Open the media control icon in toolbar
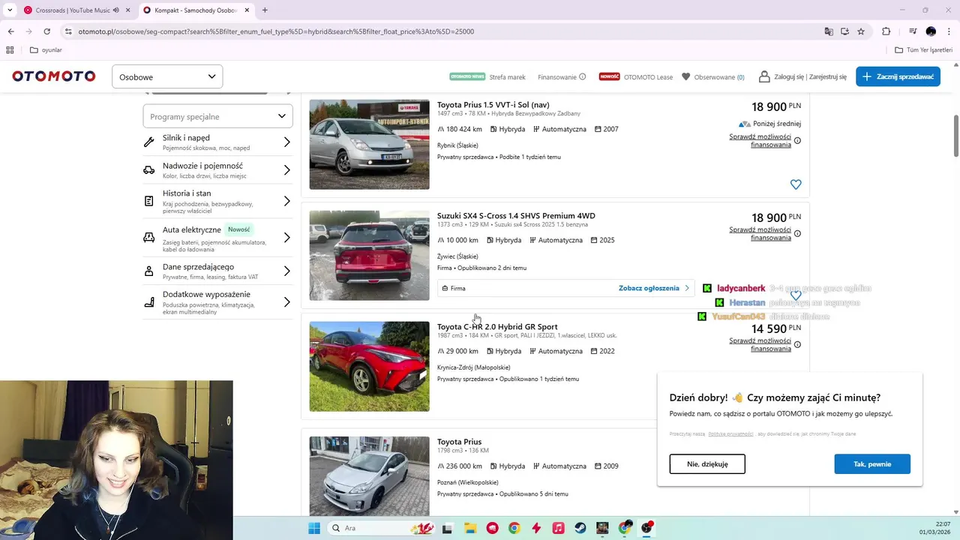 tap(913, 31)
